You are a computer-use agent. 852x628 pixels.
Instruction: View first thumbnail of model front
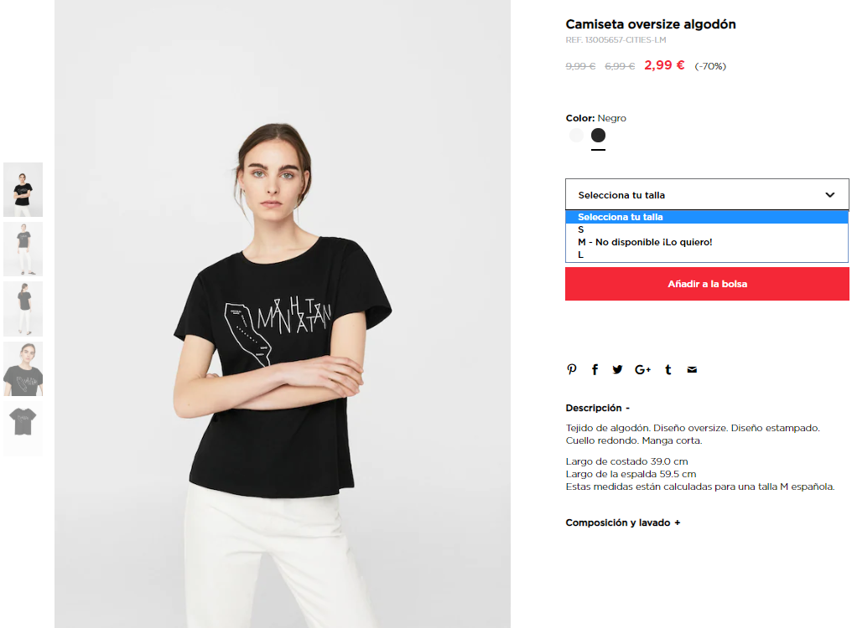23,189
